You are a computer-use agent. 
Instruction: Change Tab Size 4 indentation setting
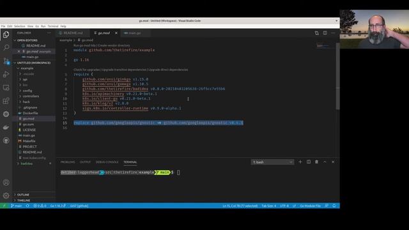pos(268,206)
